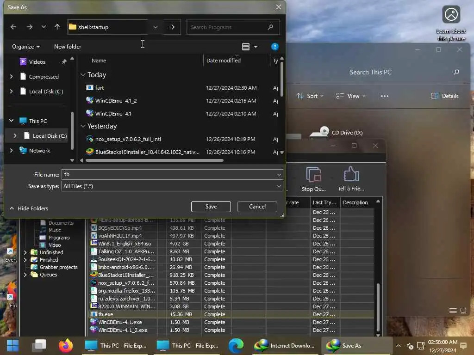474x355 pixels.
Task: Click the horizontal scrollbar in file list
Action: point(155,160)
